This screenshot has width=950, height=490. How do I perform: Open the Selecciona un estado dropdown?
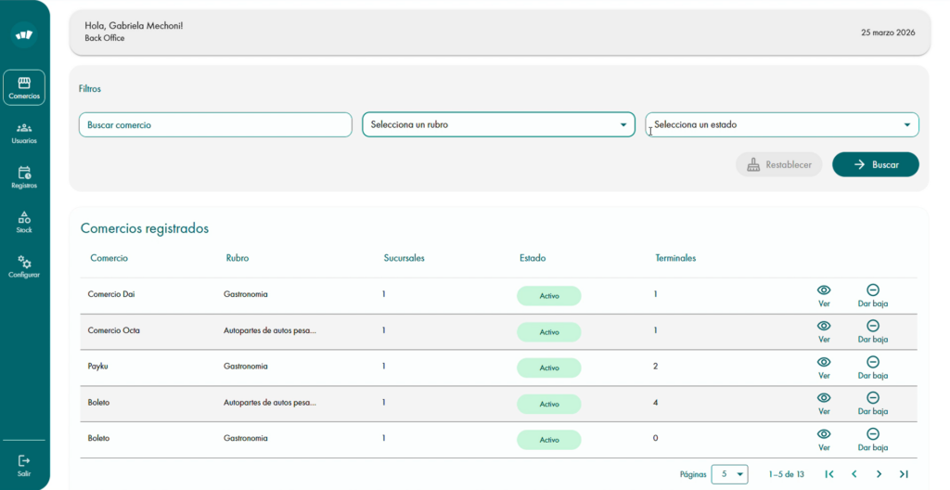pyautogui.click(x=782, y=124)
